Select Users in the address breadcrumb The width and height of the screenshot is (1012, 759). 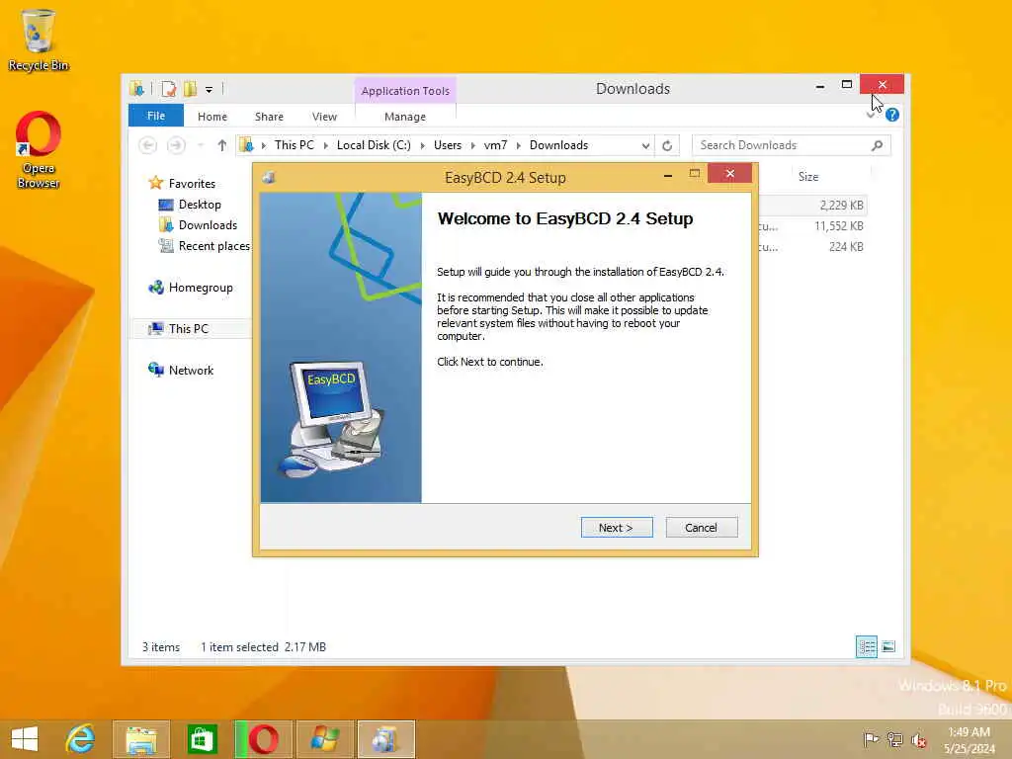448,145
